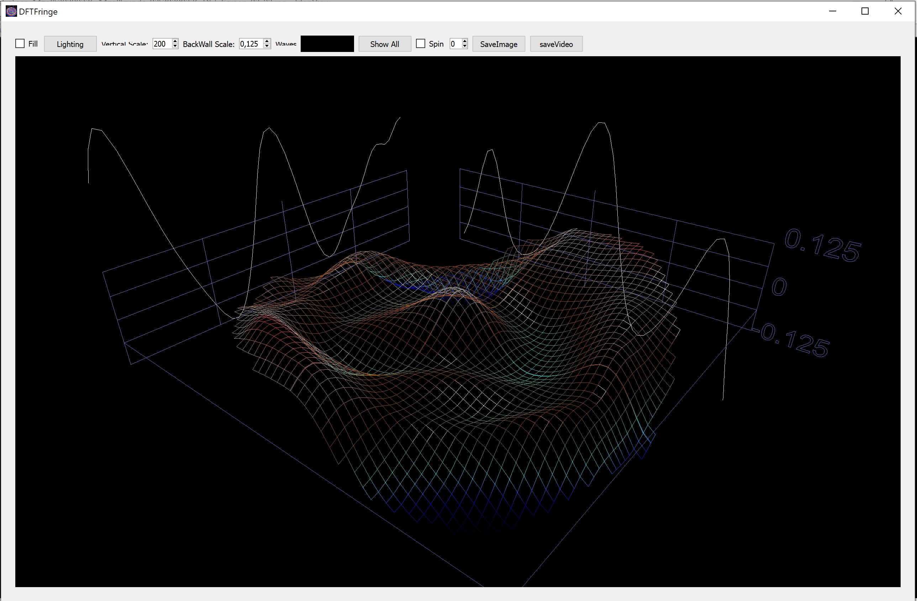Click the Show All button
917x601 pixels.
pos(385,44)
